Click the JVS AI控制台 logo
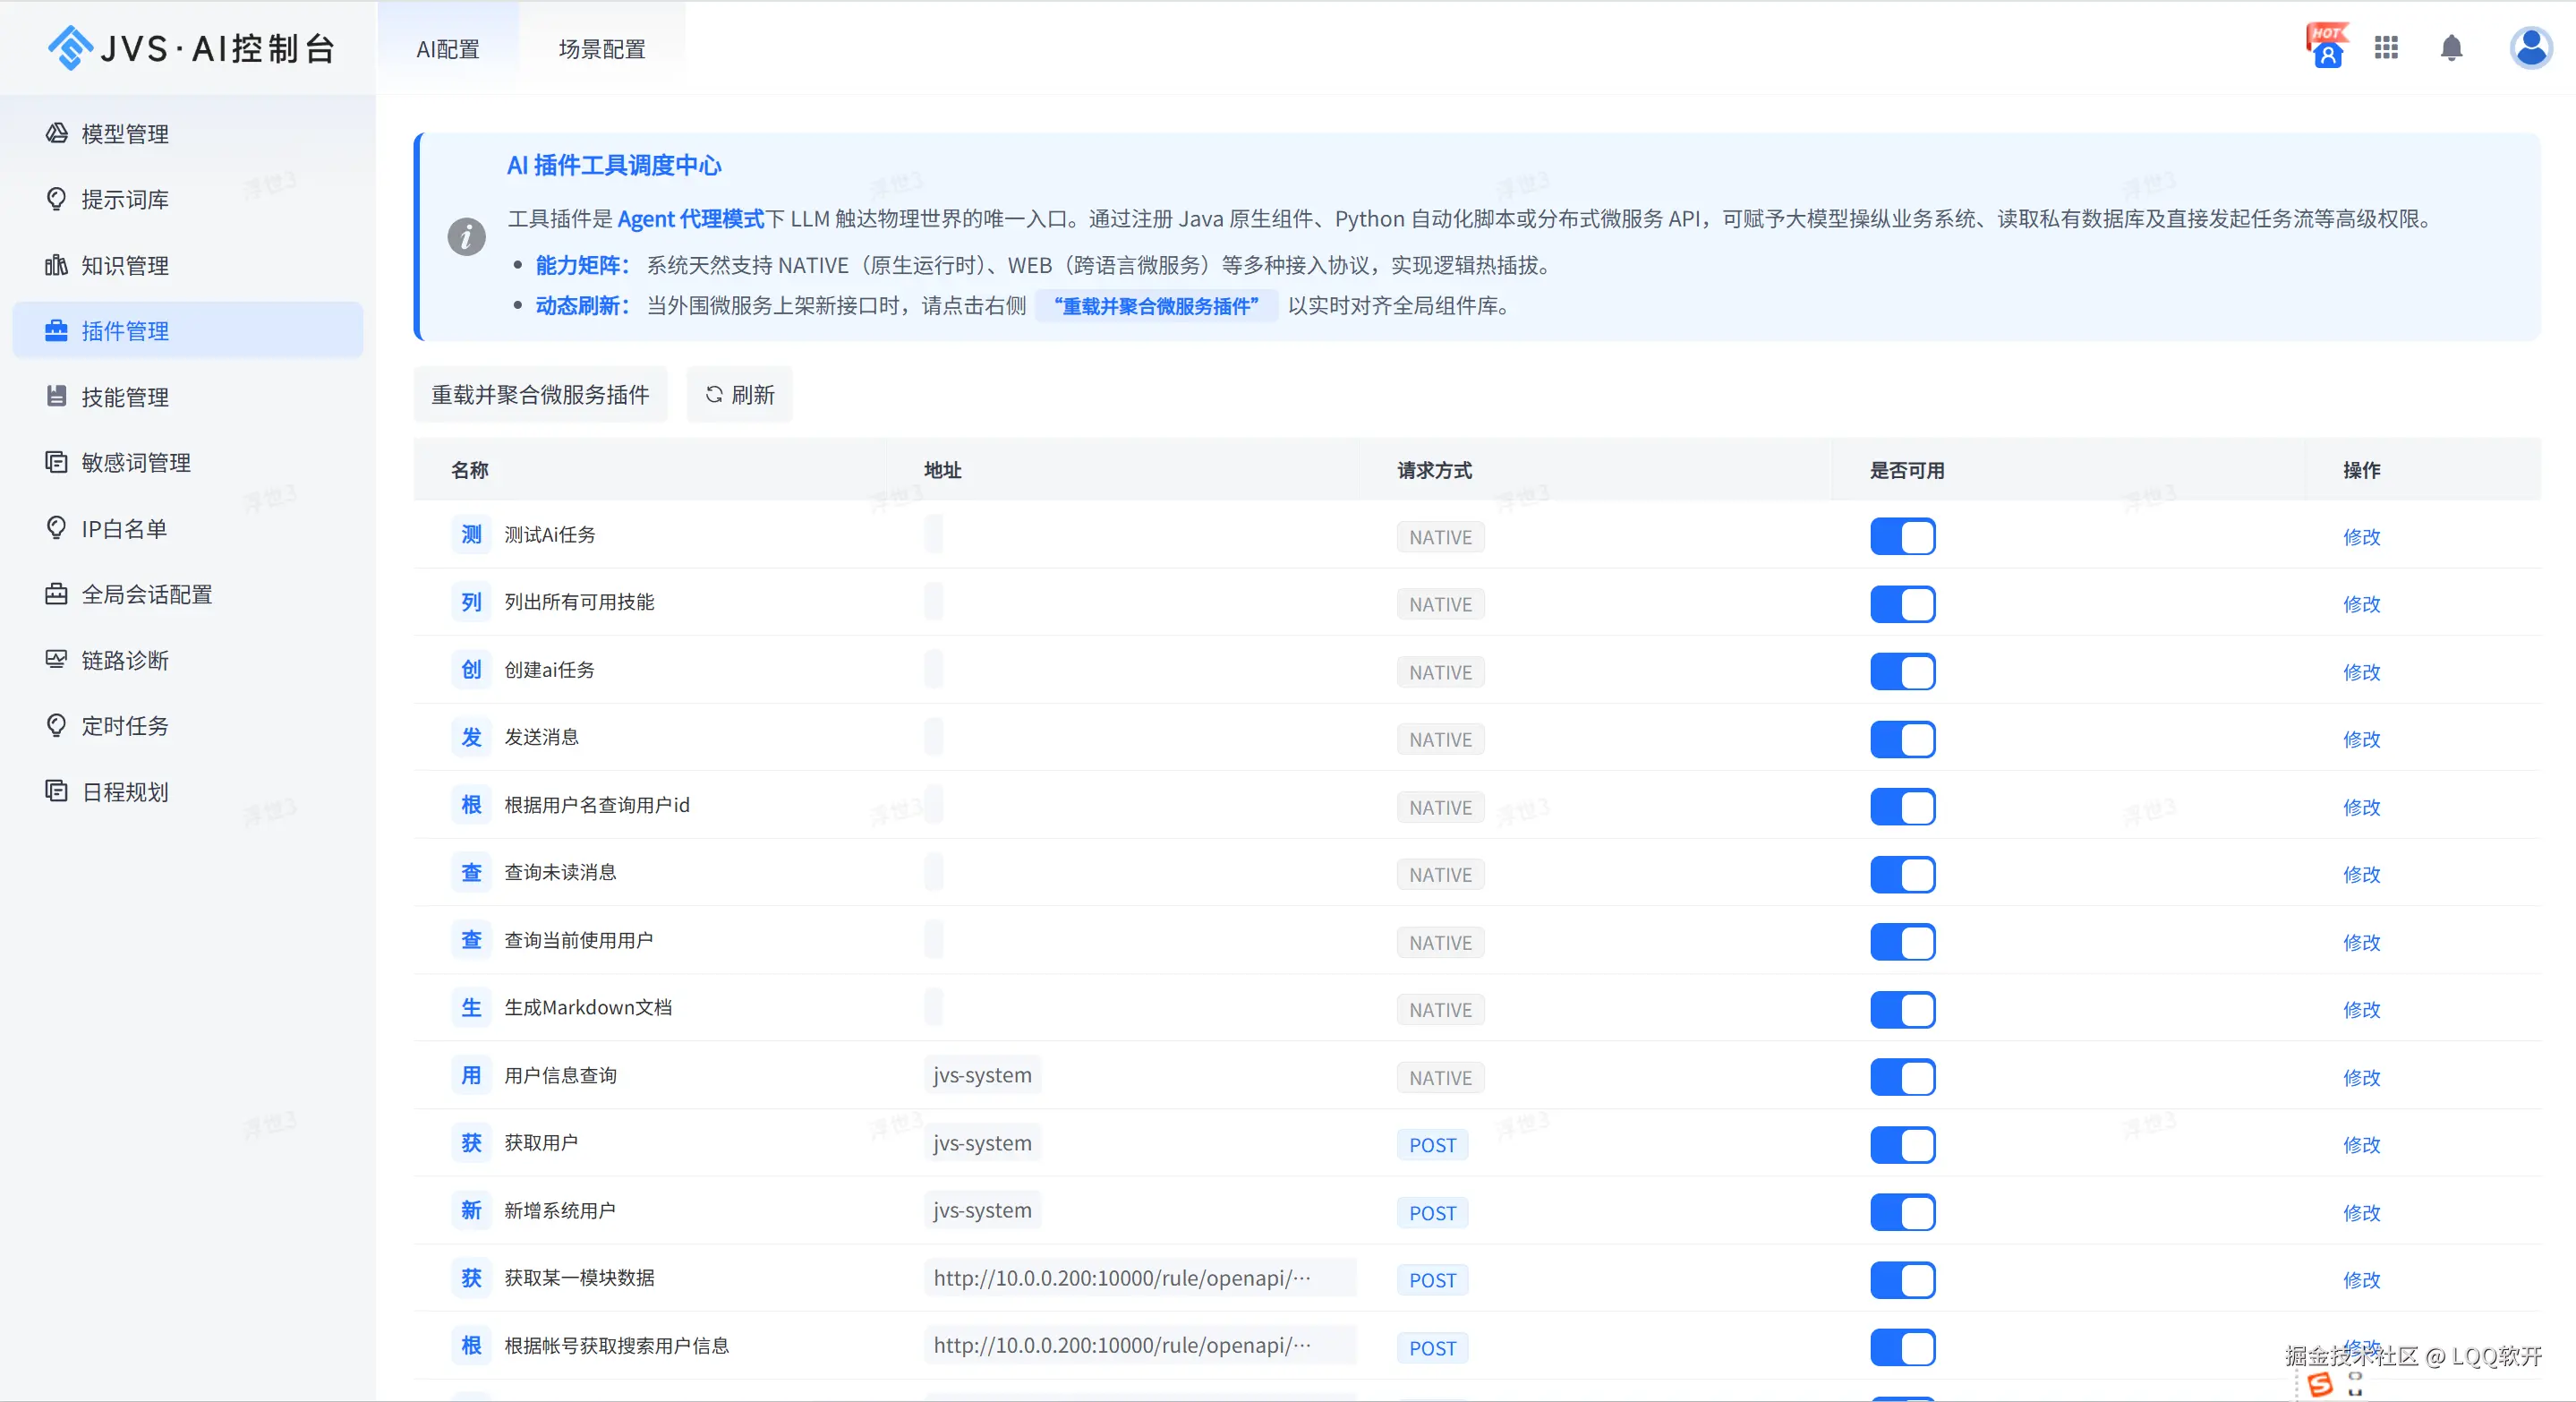The image size is (2576, 1402). point(191,48)
